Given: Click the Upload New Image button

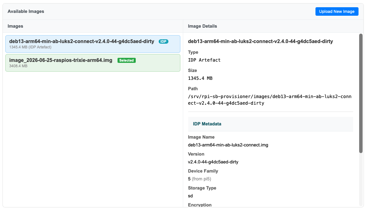Looking at the screenshot, I should 337,11.
